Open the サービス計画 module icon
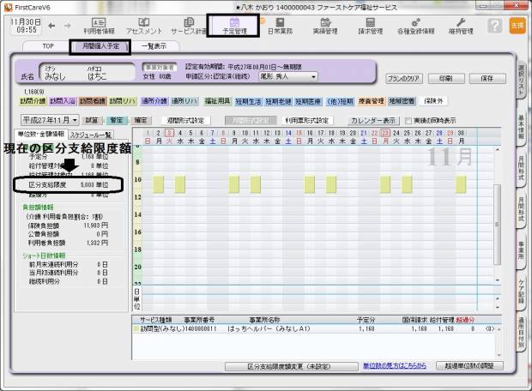Image resolution: width=532 pixels, height=391 pixels. click(x=188, y=26)
